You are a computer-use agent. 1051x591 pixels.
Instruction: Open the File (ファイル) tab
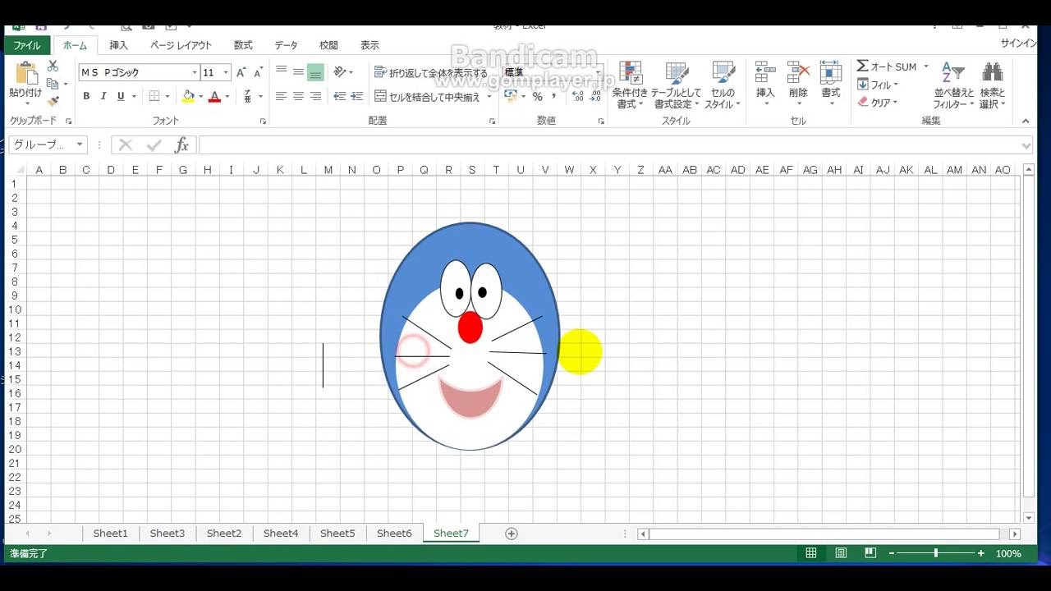point(26,45)
